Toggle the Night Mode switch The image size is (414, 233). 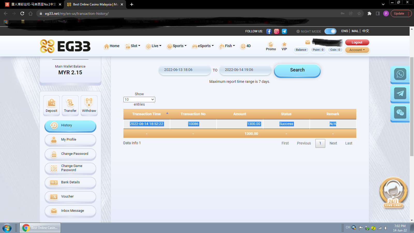point(330,31)
